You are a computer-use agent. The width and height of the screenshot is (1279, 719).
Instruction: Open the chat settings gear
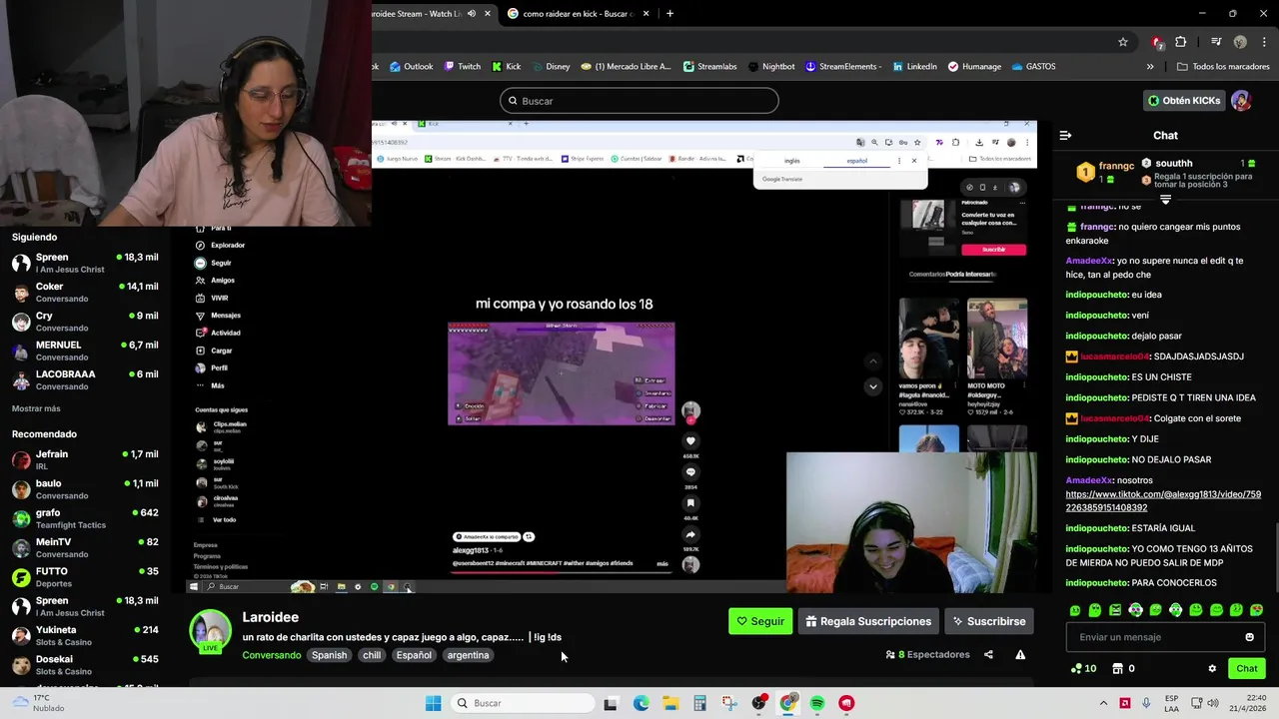[x=1212, y=669]
